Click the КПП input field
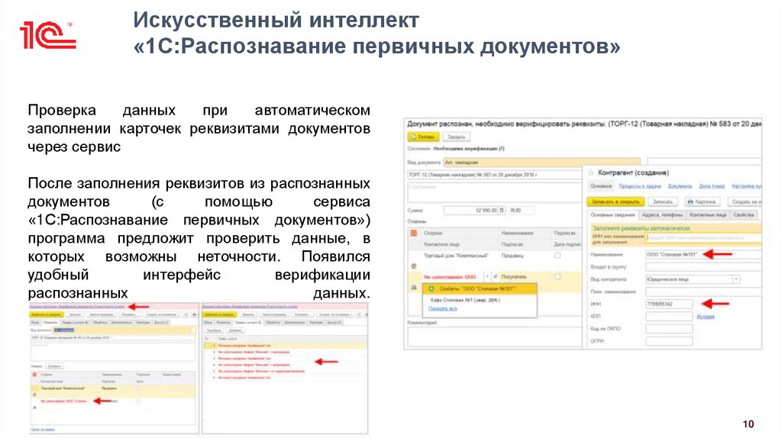The image size is (782, 438). (669, 317)
